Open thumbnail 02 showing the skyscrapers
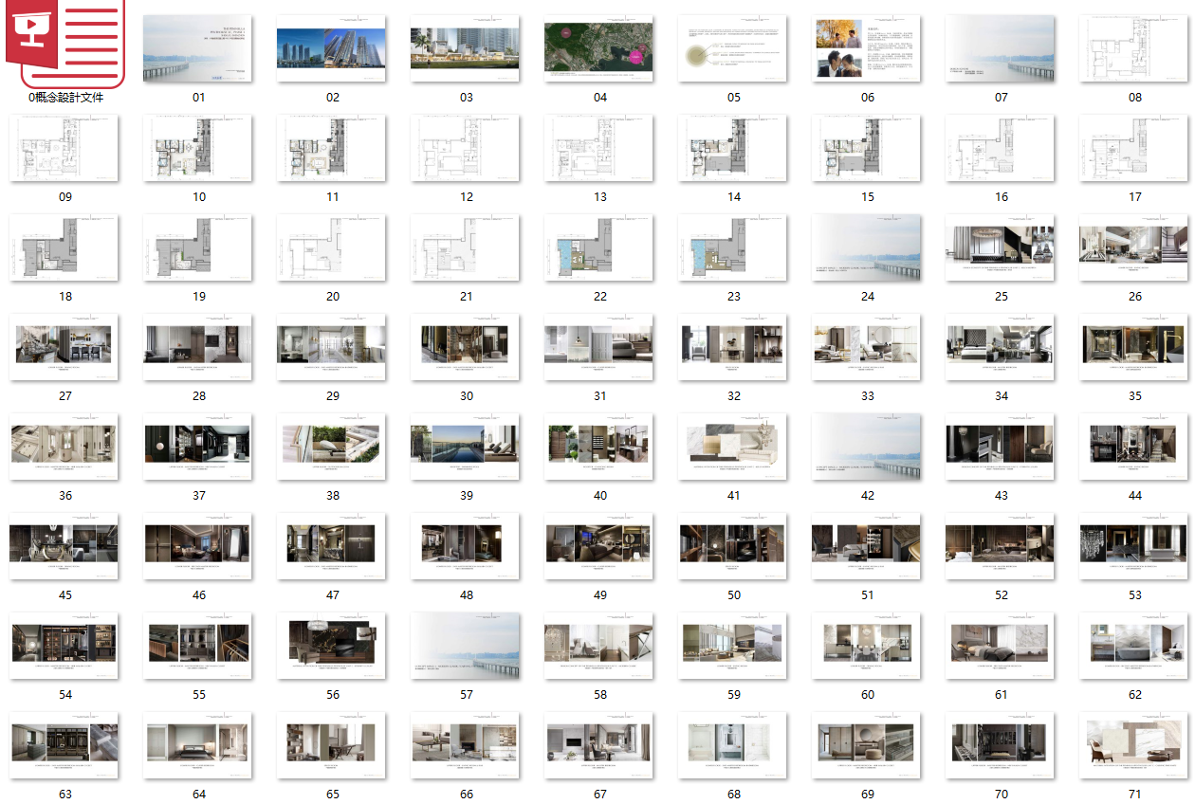 point(332,48)
